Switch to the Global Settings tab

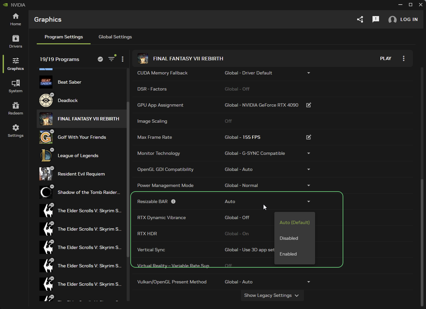(x=115, y=37)
